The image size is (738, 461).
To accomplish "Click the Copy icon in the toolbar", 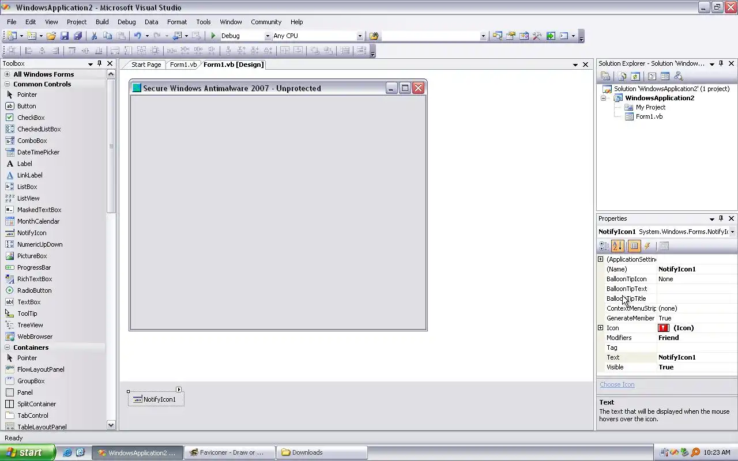I will [107, 36].
